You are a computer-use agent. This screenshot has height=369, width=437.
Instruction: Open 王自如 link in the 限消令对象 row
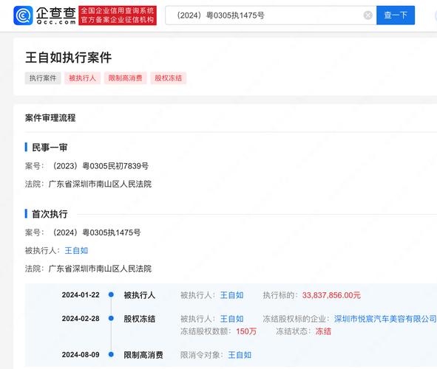click(x=240, y=355)
